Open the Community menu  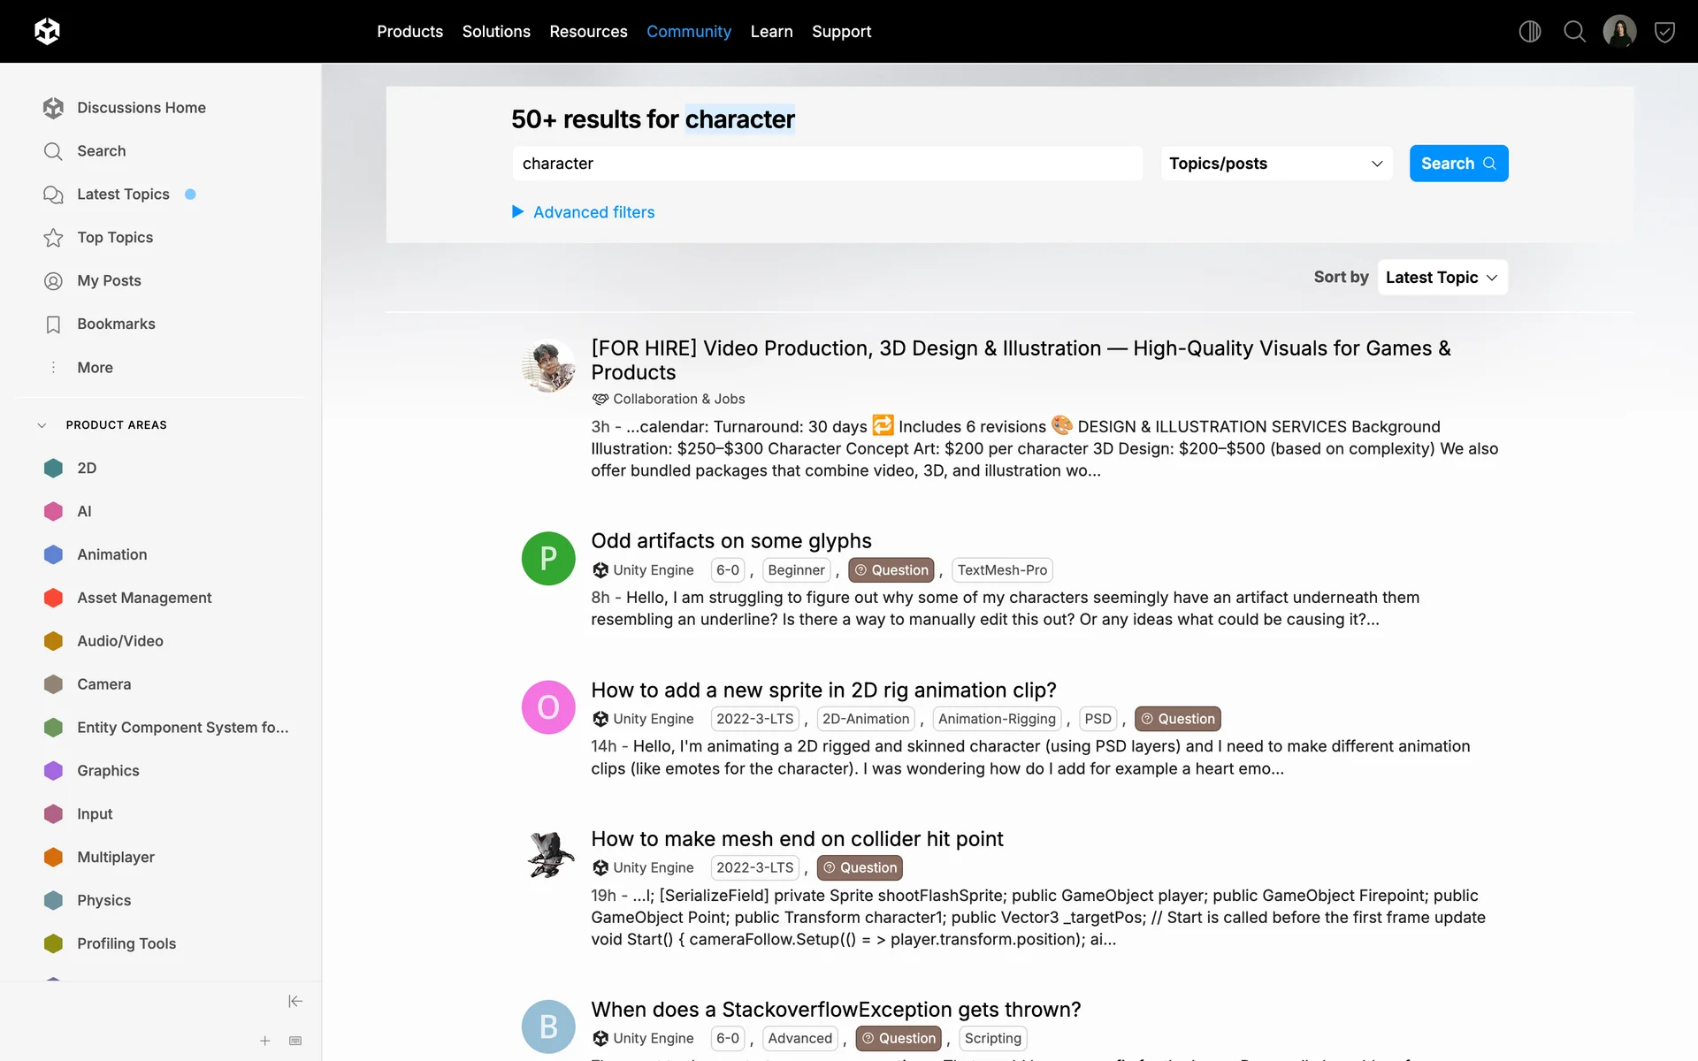coord(688,32)
